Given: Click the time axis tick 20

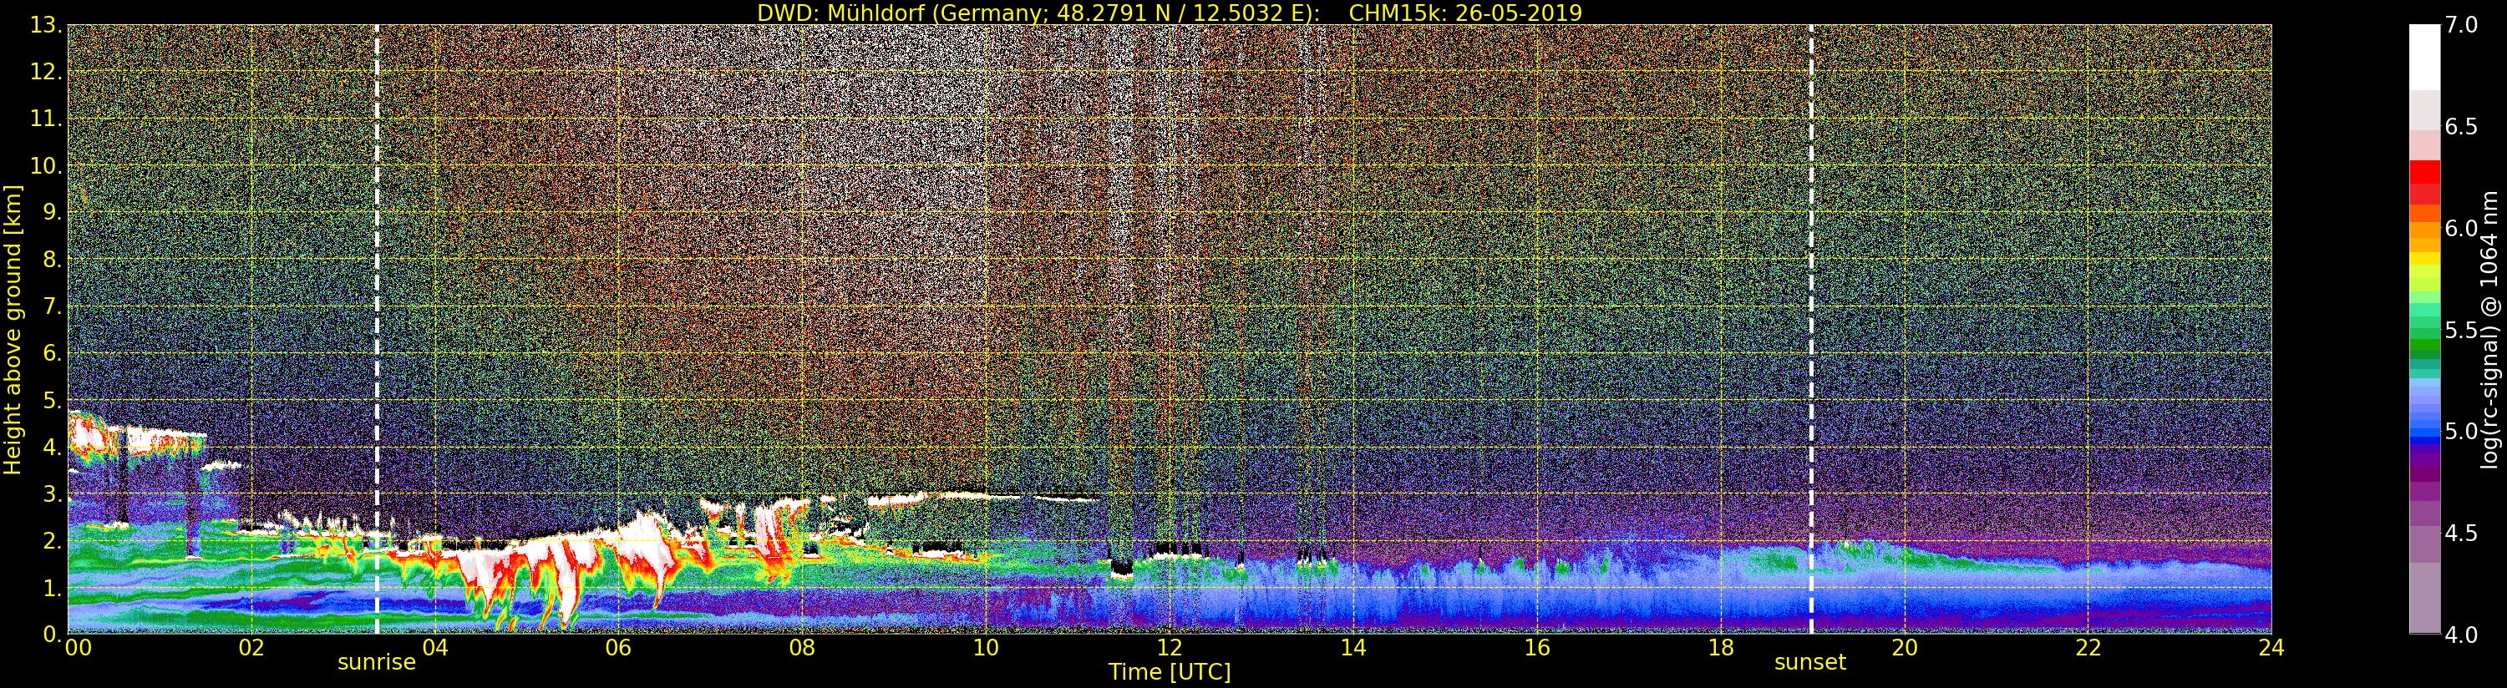Looking at the screenshot, I should (1905, 648).
